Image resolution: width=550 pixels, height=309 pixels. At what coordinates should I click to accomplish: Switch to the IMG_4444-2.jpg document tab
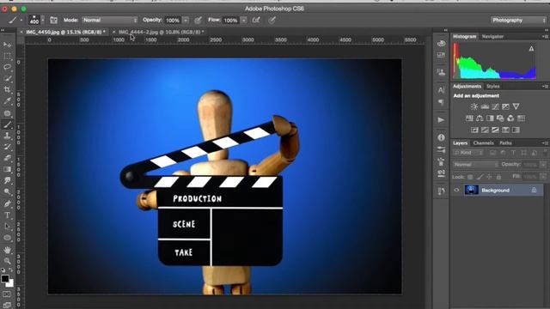tap(160, 32)
